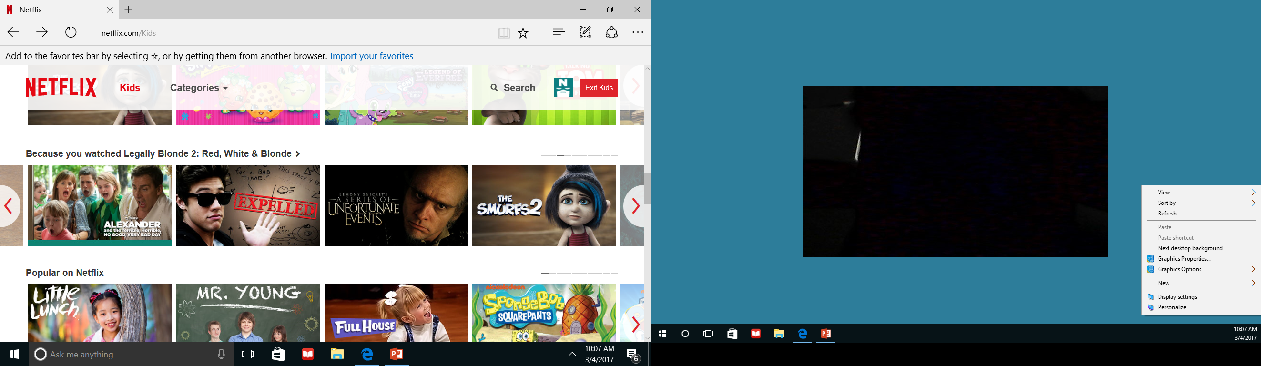Open Reading view book icon in Edge
The height and width of the screenshot is (366, 1261).
(504, 33)
